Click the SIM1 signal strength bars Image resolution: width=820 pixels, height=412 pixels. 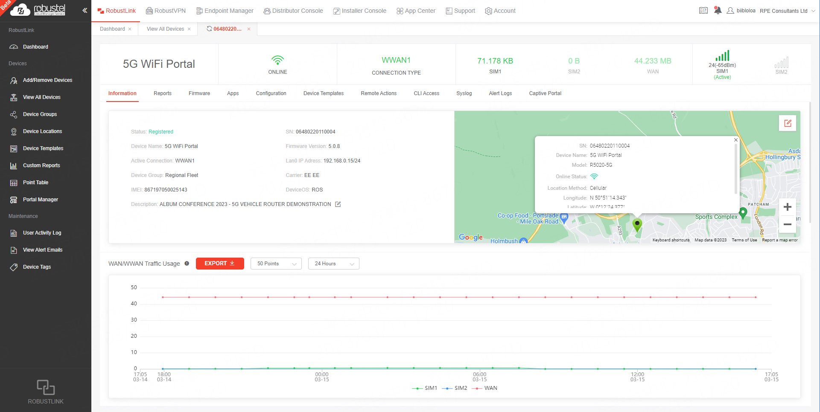coord(722,56)
